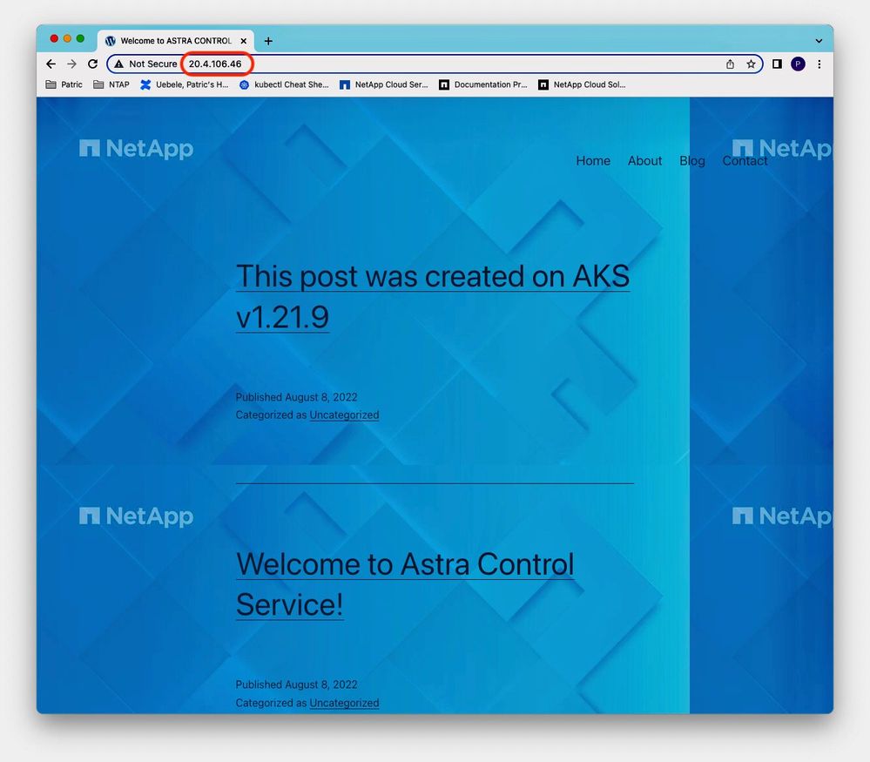Open the NetApp Cloud Ser... bookmark
The image size is (870, 762).
tap(384, 84)
